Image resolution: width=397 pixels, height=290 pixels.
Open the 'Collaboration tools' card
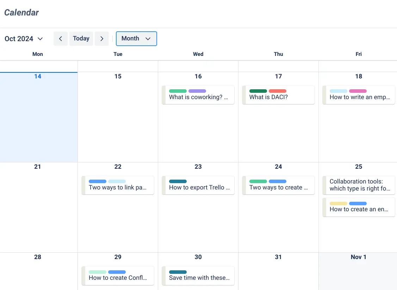359,185
